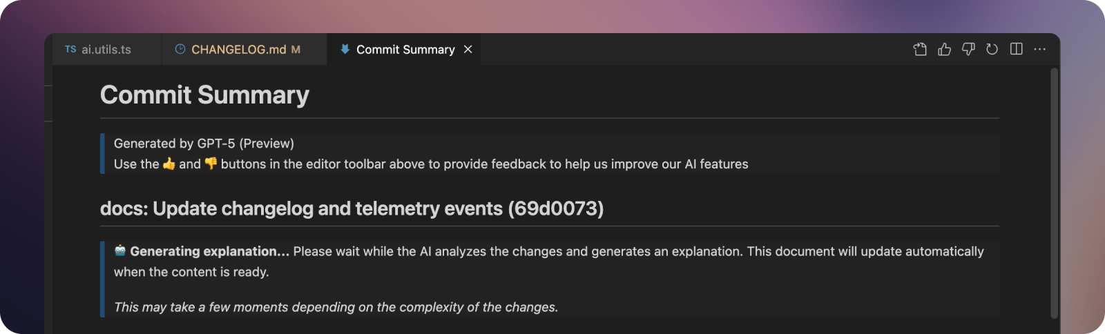The height and width of the screenshot is (334, 1105).
Task: Click the M modified indicator on the CHANGELOG.md tab
Action: (x=296, y=50)
